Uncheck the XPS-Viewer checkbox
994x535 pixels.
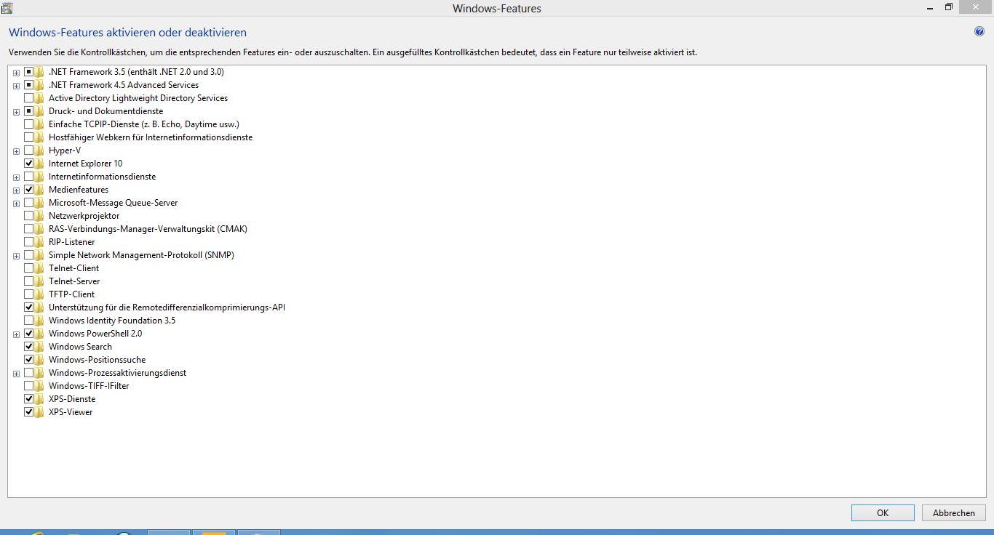coord(29,412)
